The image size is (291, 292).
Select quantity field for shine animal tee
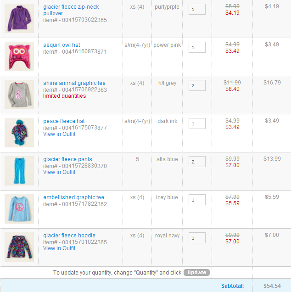pyautogui.click(x=197, y=85)
